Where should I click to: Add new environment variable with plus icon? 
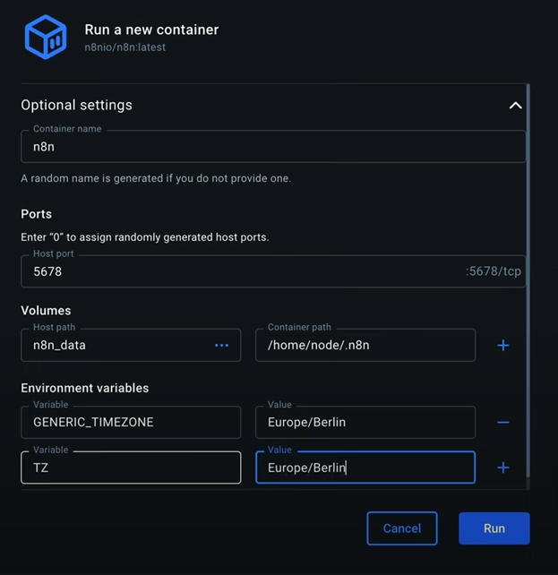pos(503,468)
